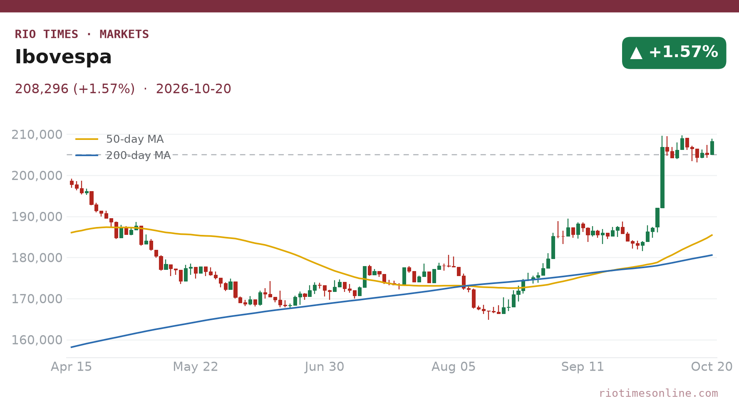This screenshot has width=739, height=416.
Task: Click the 2026-10-20 date text
Action: pyautogui.click(x=193, y=89)
